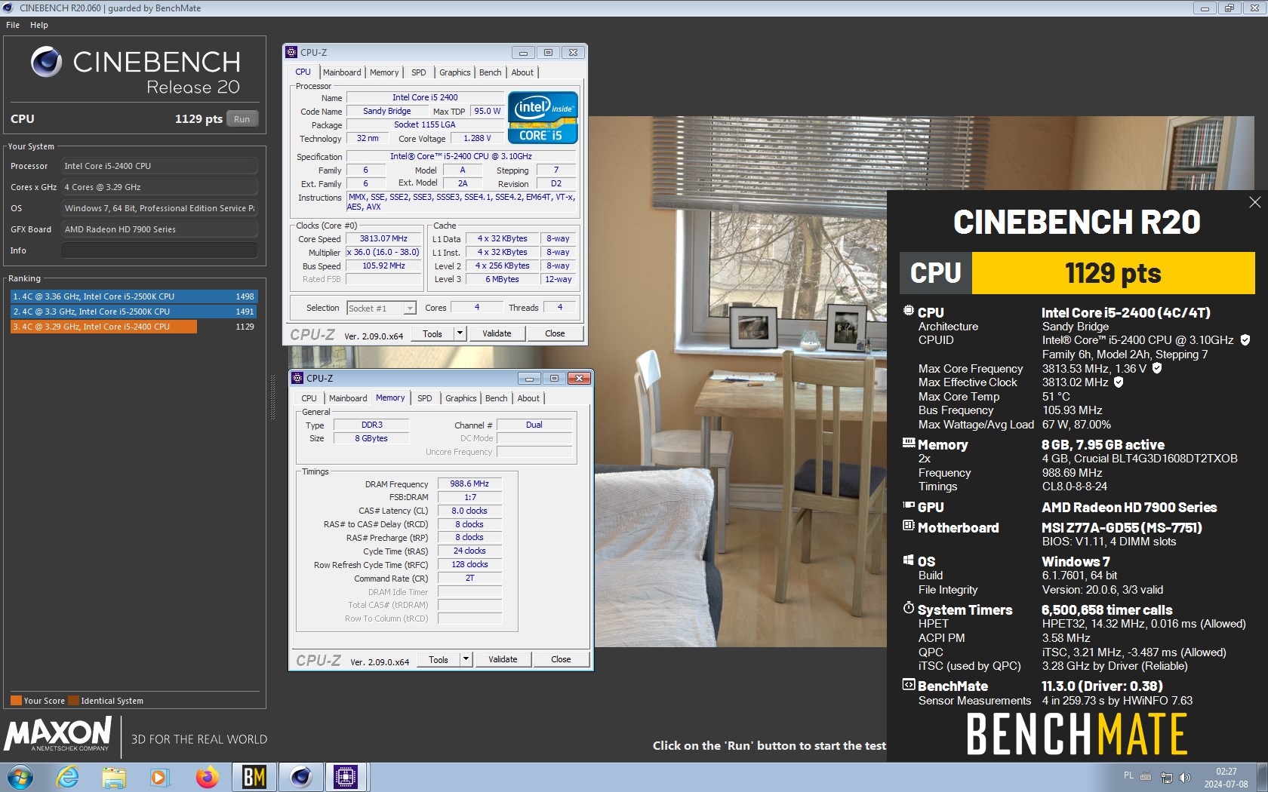Screen dimensions: 1268x792
Task: Click the OS Windows icon in BenchMate panel
Action: coord(909,560)
